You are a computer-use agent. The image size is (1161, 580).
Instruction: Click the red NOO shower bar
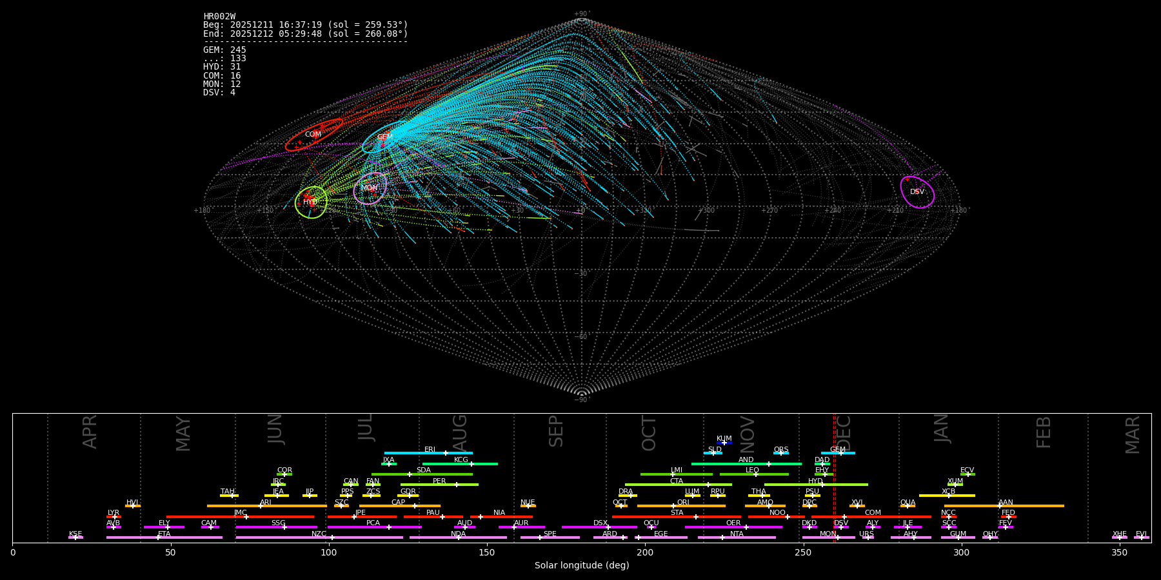point(777,517)
